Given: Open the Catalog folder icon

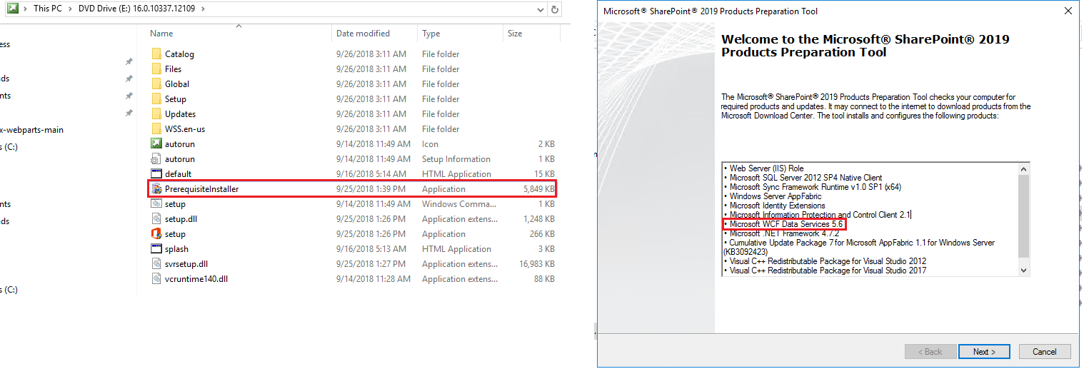Looking at the screenshot, I should point(157,54).
